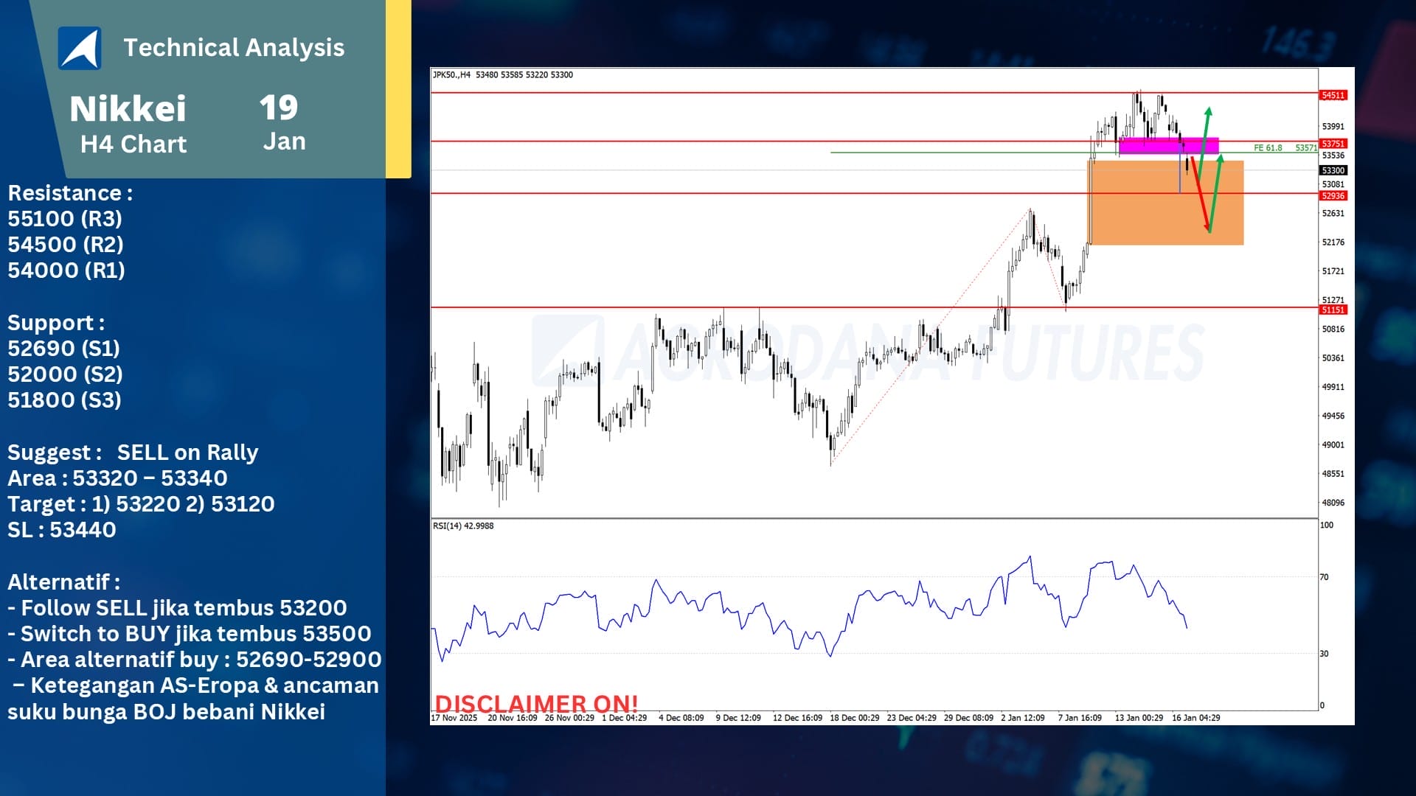Click the SELL on Rally suggestion text
Viewport: 1416px width, 796px height.
[187, 453]
